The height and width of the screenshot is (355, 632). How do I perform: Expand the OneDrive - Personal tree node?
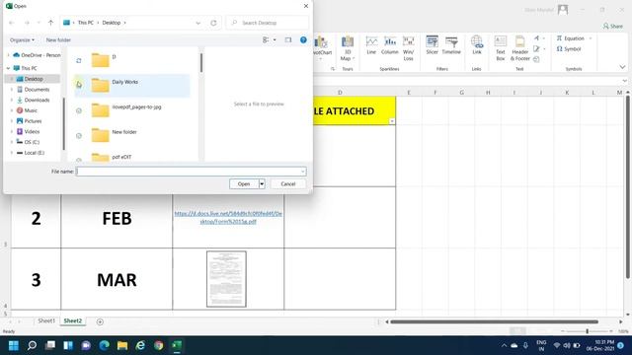8,55
